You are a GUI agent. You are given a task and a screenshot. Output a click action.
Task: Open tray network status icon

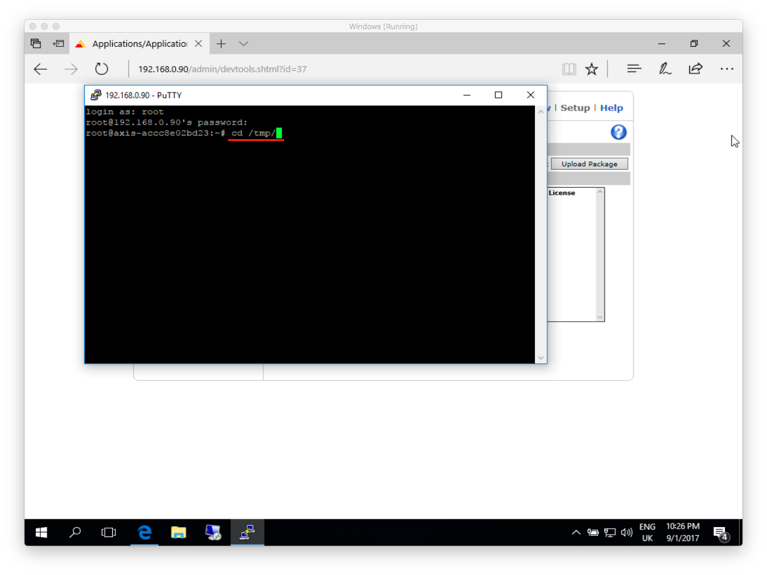(x=610, y=532)
